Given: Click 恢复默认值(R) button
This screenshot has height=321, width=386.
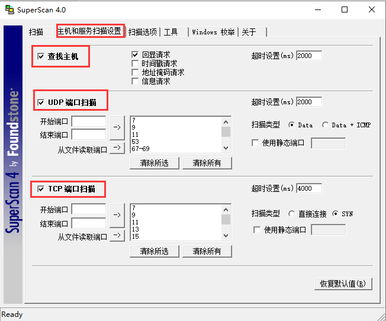Looking at the screenshot, I should tap(343, 284).
